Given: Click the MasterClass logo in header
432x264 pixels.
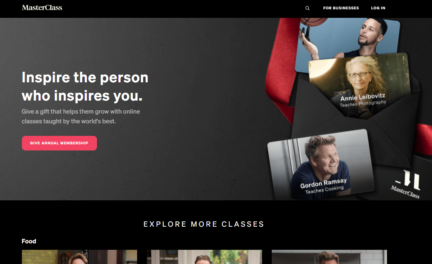Looking at the screenshot, I should 42,8.
